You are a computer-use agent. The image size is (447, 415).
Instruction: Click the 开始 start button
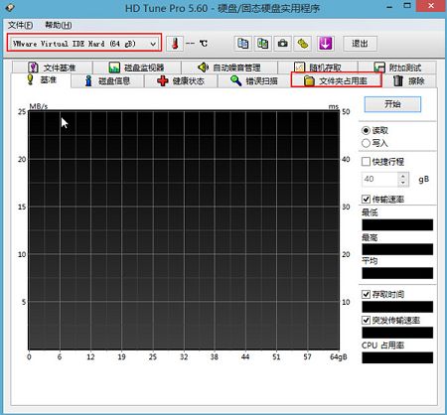392,104
